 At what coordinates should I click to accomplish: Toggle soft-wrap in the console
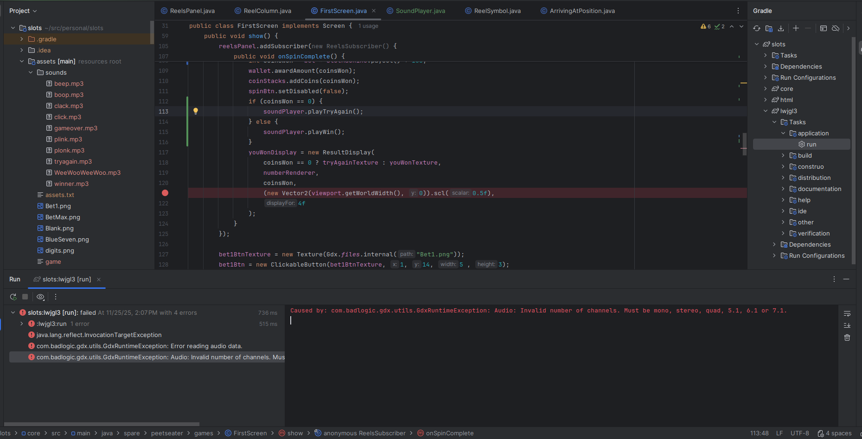(847, 313)
